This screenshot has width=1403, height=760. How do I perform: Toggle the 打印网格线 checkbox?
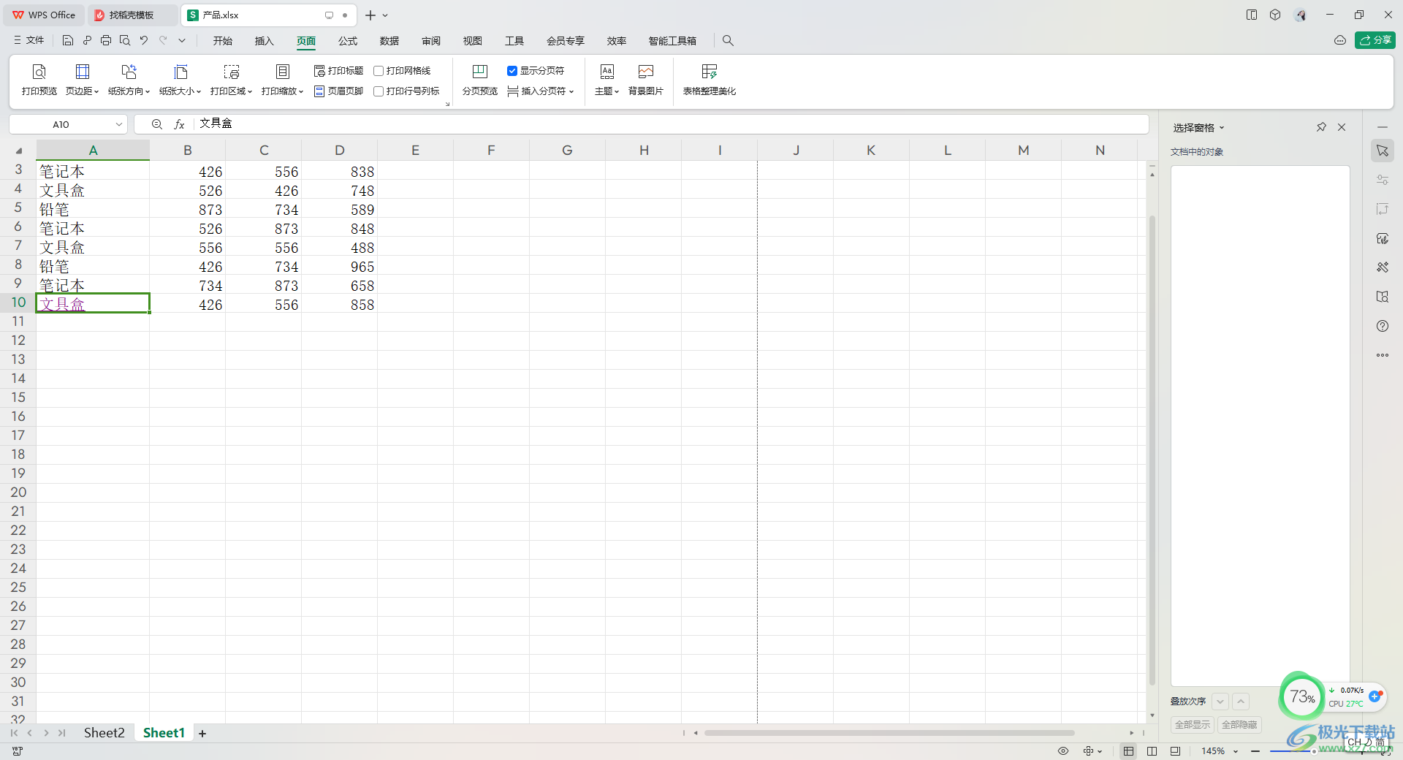coord(379,71)
